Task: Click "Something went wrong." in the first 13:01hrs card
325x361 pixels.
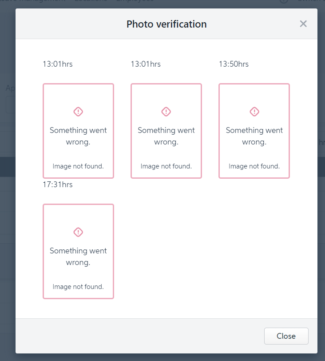Action: pyautogui.click(x=78, y=136)
